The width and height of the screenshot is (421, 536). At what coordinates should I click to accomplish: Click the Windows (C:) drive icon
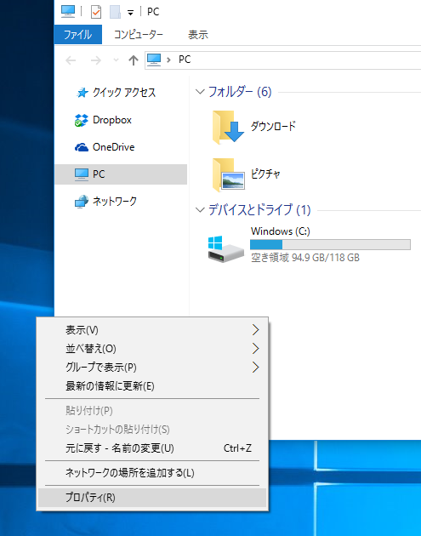pyautogui.click(x=225, y=248)
